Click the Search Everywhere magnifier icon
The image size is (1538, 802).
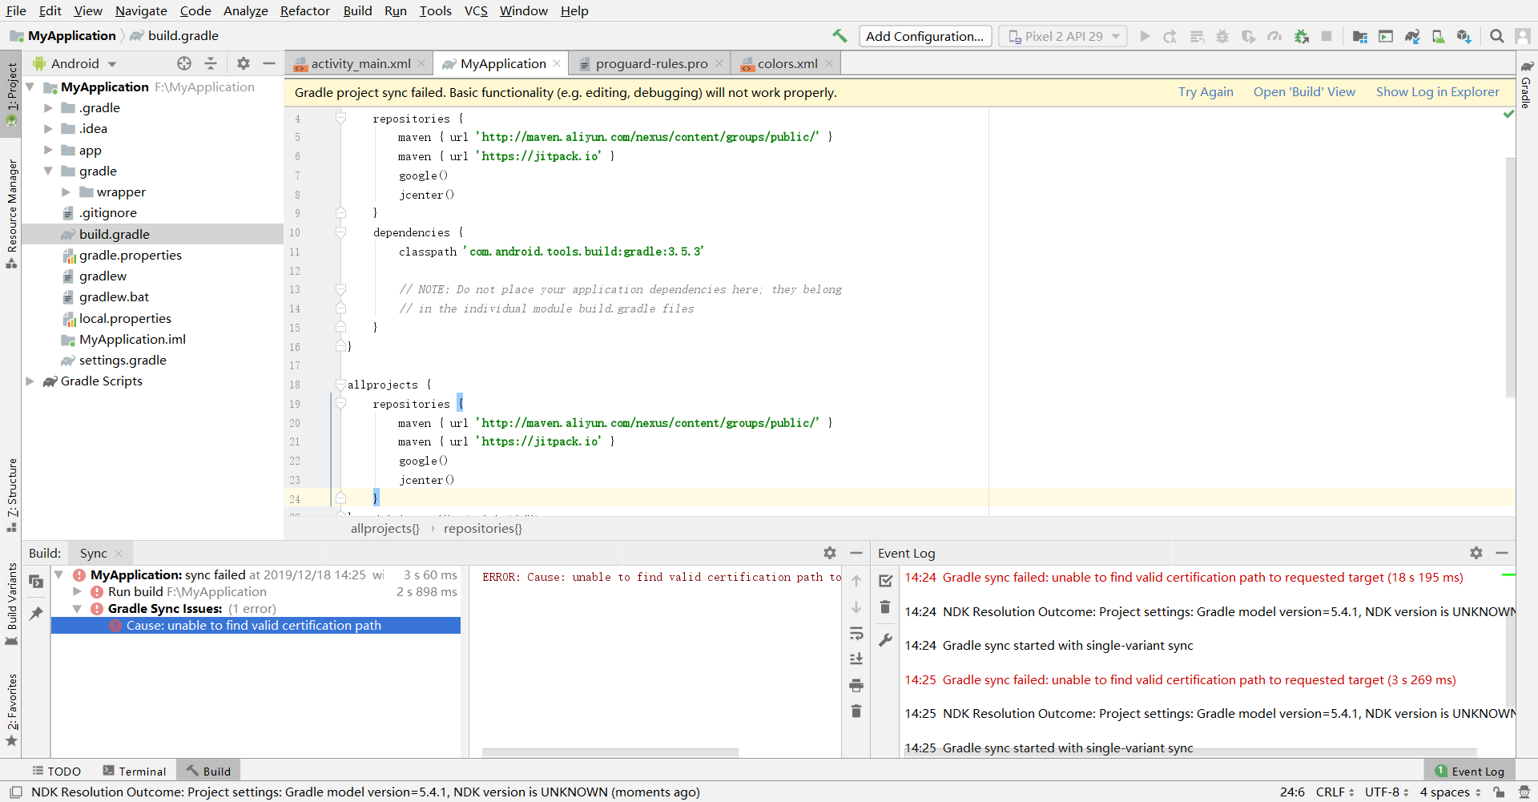[1496, 36]
